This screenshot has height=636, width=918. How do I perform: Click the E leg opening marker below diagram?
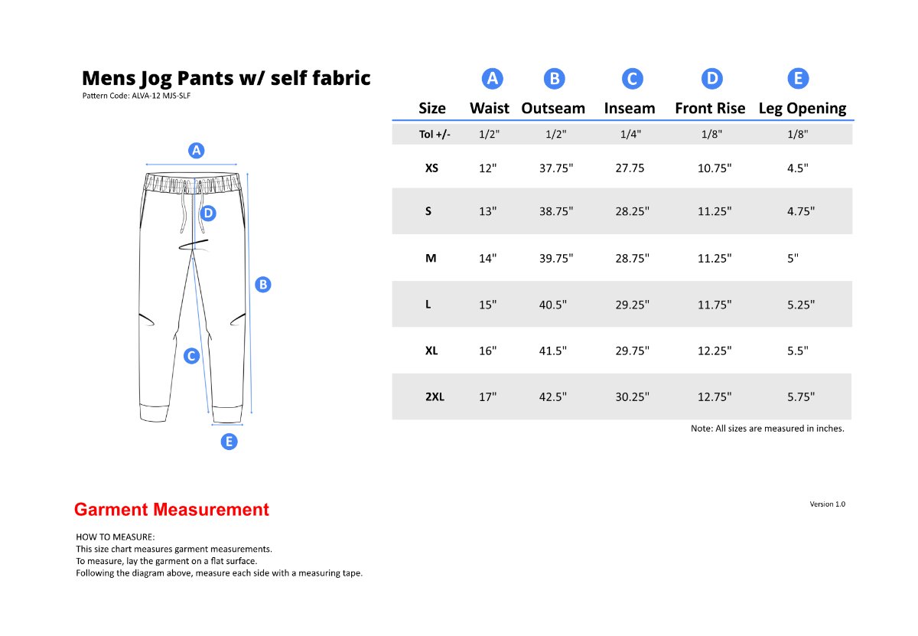(x=229, y=441)
